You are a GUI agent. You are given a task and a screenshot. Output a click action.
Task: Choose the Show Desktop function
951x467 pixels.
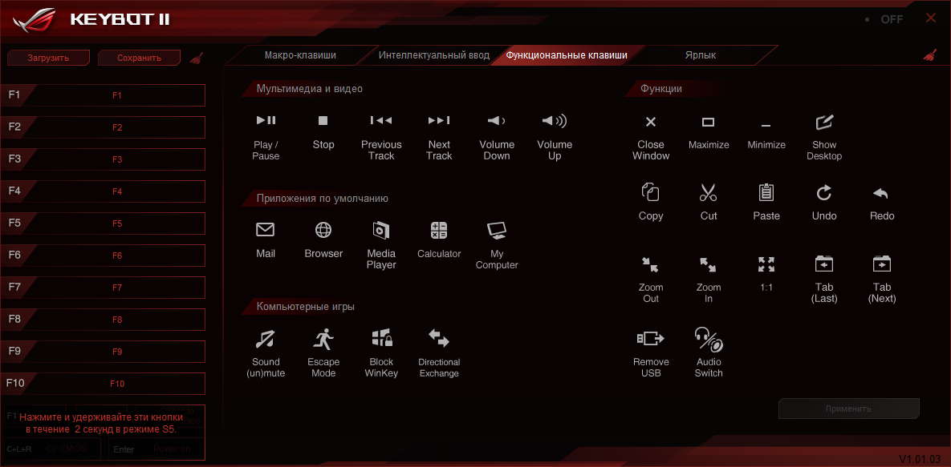pyautogui.click(x=824, y=122)
